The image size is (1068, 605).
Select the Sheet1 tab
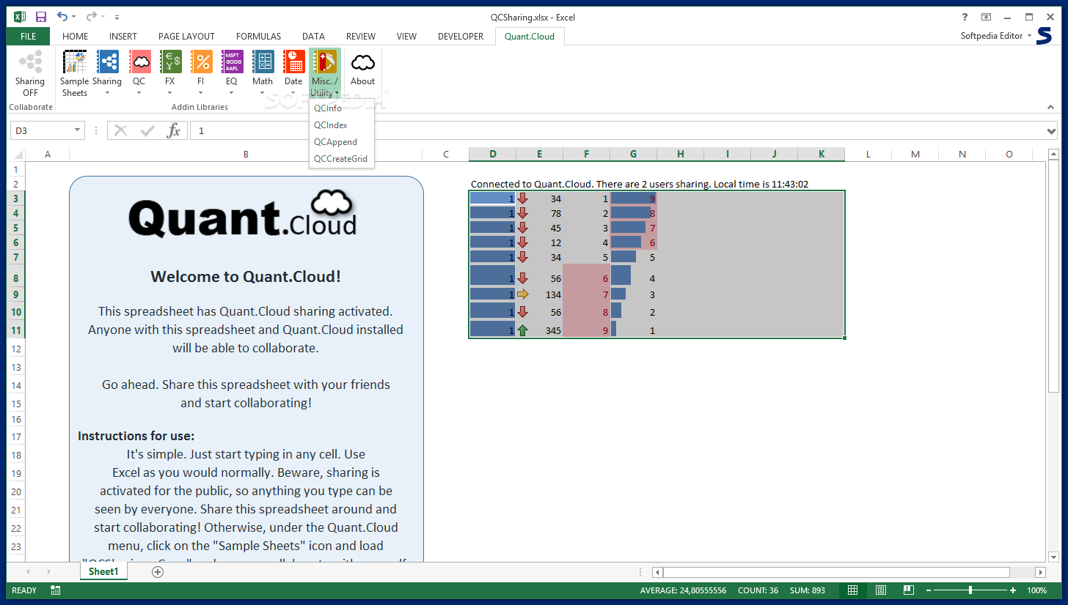coord(103,571)
